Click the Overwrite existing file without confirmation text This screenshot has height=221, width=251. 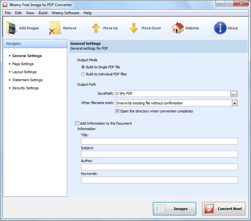pos(149,103)
